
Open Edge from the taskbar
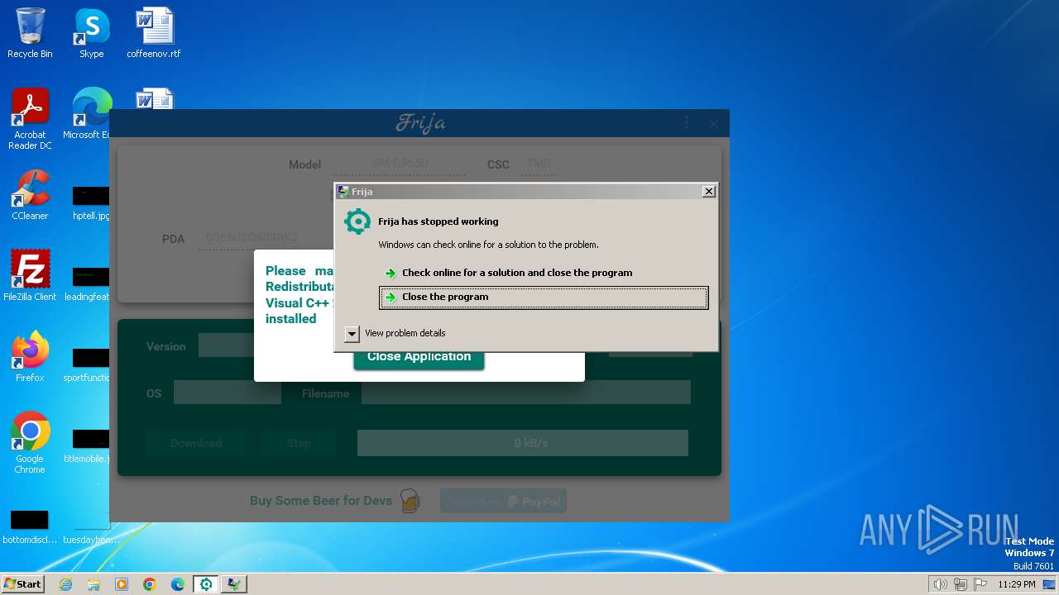tap(178, 584)
